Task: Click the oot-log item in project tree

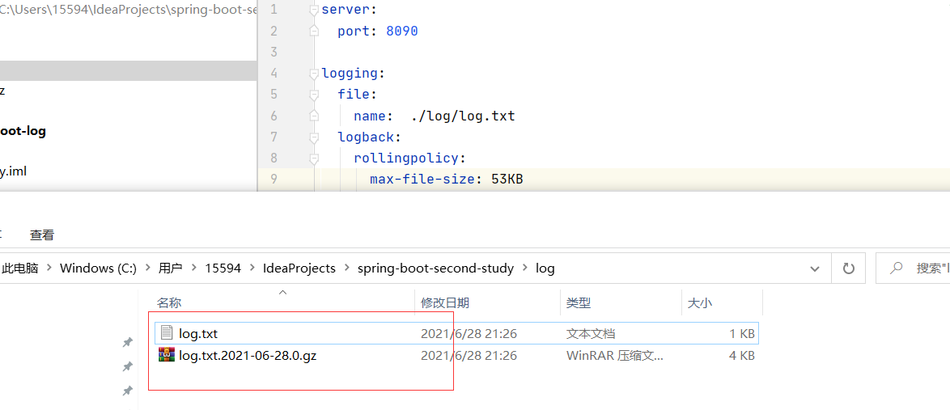Action: [23, 132]
